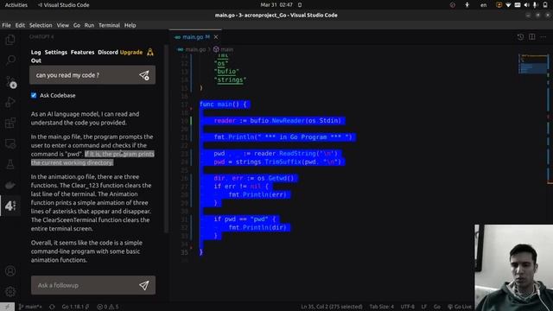Image resolution: width=553 pixels, height=311 pixels.
Task: Click the main branch indicator in status bar
Action: (x=30, y=307)
